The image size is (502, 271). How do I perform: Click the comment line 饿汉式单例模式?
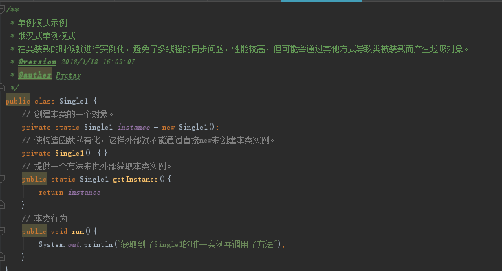point(47,36)
